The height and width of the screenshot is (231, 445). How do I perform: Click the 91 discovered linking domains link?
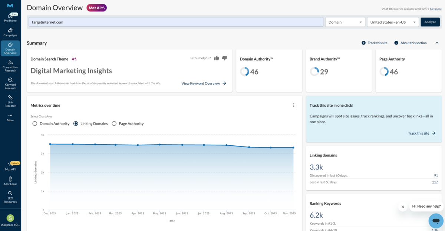(x=436, y=175)
